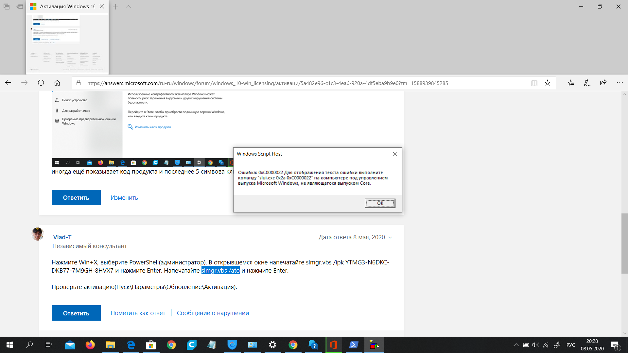Click the Изменить link
628x353 pixels.
click(124, 198)
